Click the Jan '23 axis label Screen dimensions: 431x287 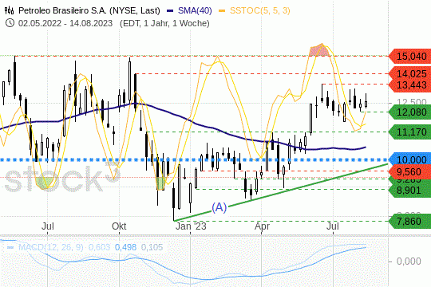point(191,226)
